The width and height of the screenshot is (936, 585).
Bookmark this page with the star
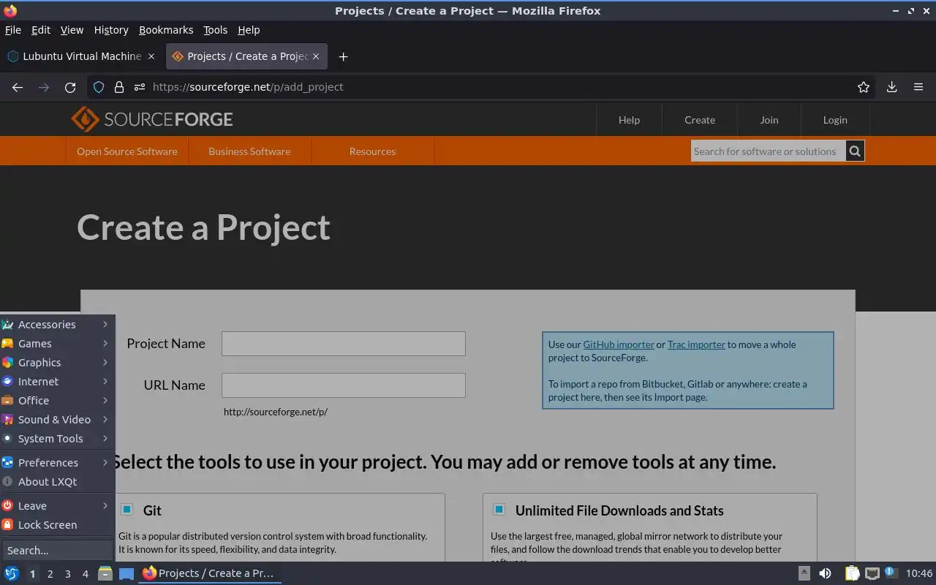[864, 87]
